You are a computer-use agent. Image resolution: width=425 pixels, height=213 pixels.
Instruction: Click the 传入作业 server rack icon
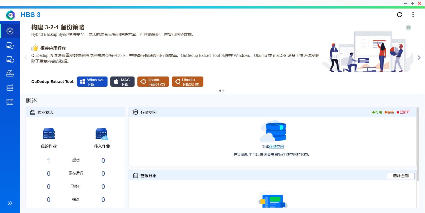(102, 133)
